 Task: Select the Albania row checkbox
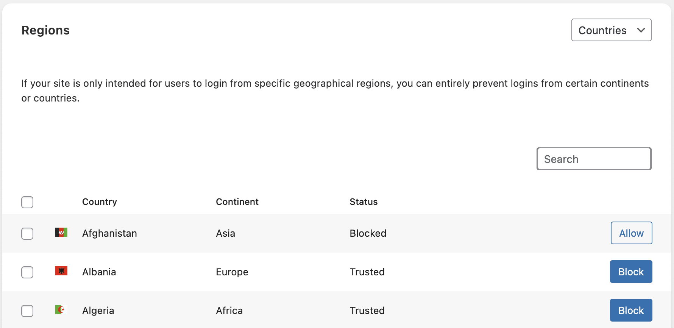click(x=27, y=272)
